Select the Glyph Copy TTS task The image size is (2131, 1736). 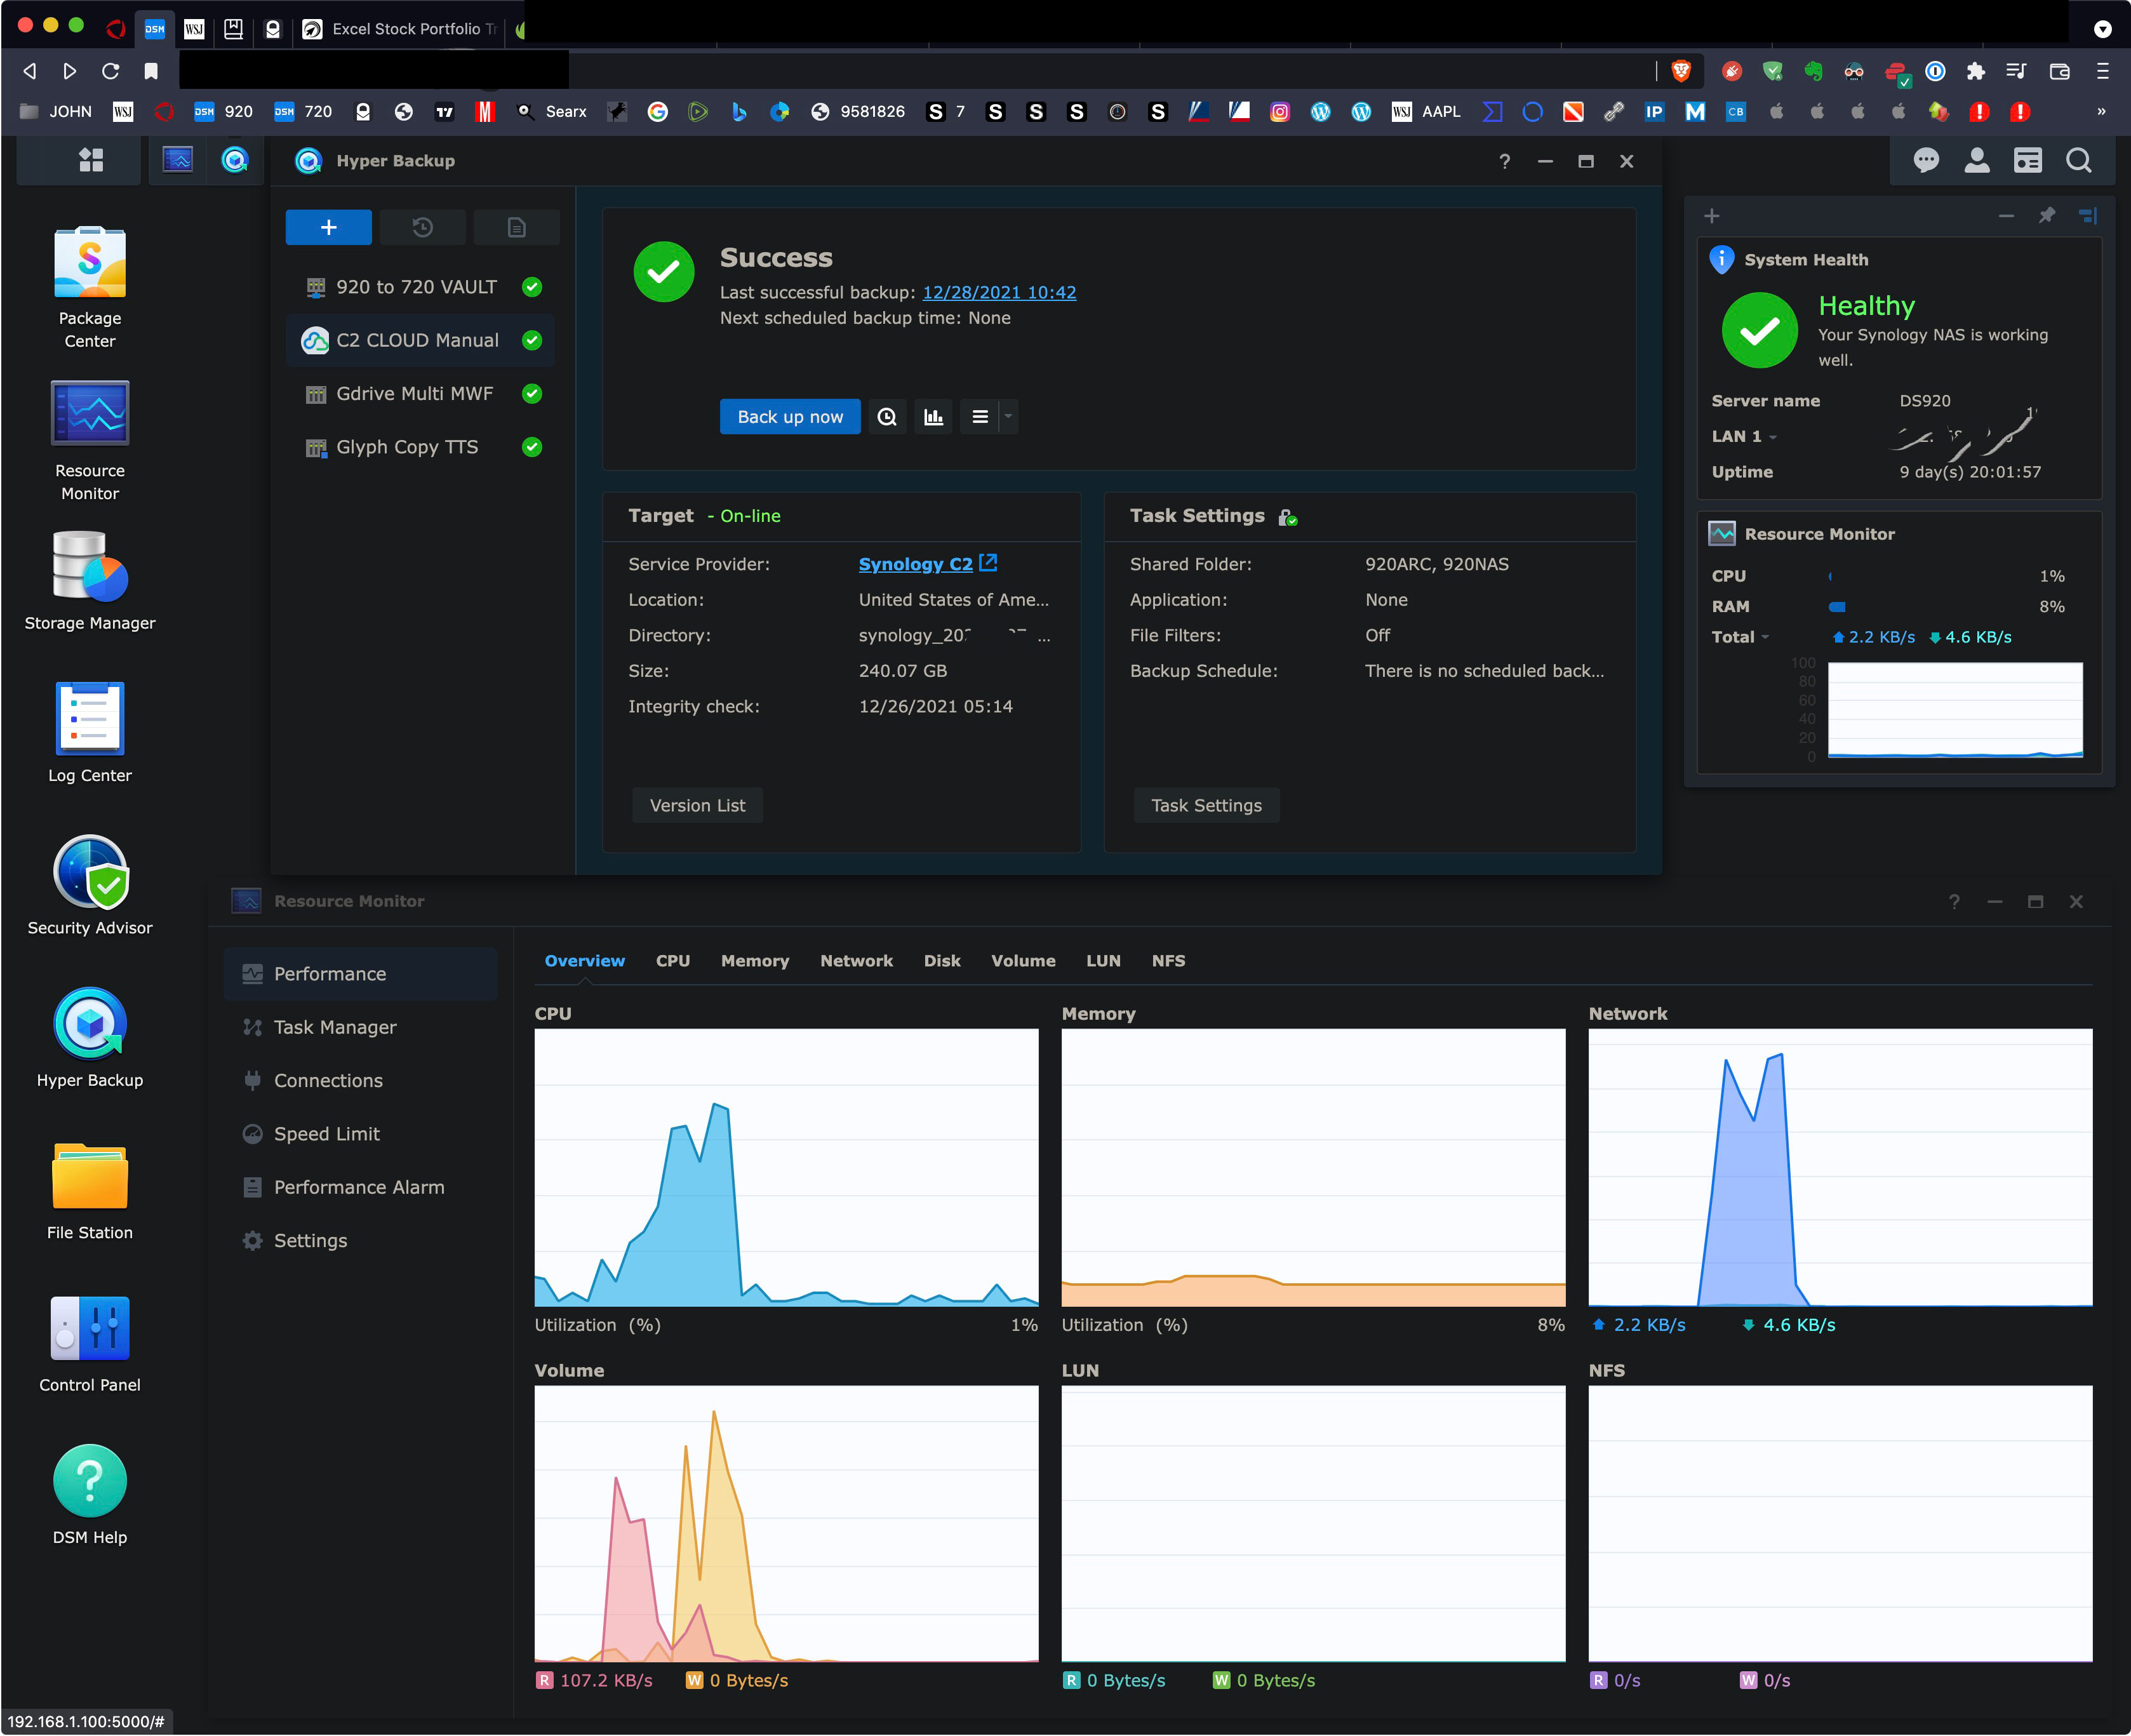407,447
